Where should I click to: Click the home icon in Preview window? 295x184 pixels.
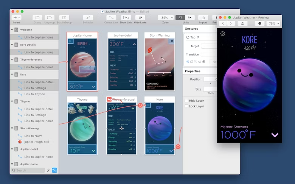pos(242,23)
